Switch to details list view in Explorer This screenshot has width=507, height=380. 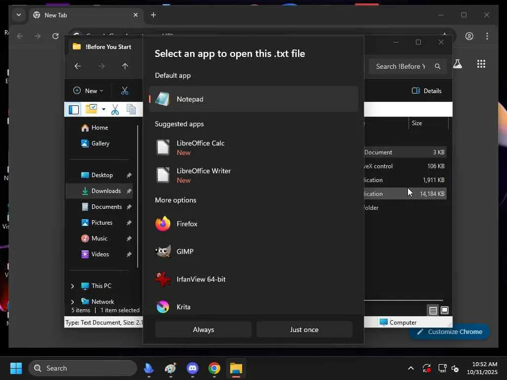click(x=433, y=311)
